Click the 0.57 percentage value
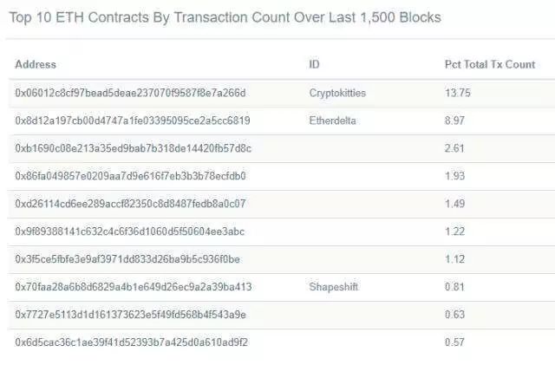 [x=454, y=342]
